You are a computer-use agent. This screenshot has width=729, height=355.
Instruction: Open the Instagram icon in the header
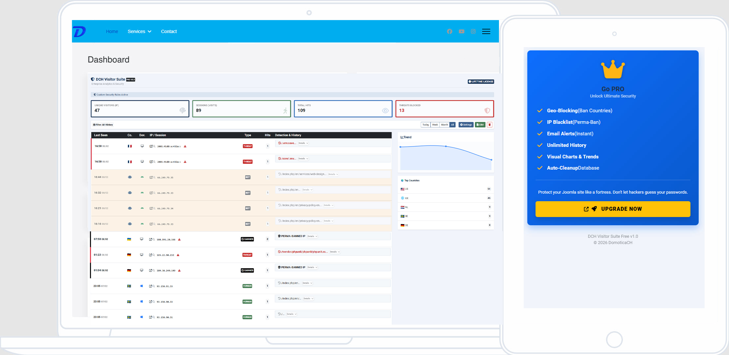pyautogui.click(x=473, y=31)
